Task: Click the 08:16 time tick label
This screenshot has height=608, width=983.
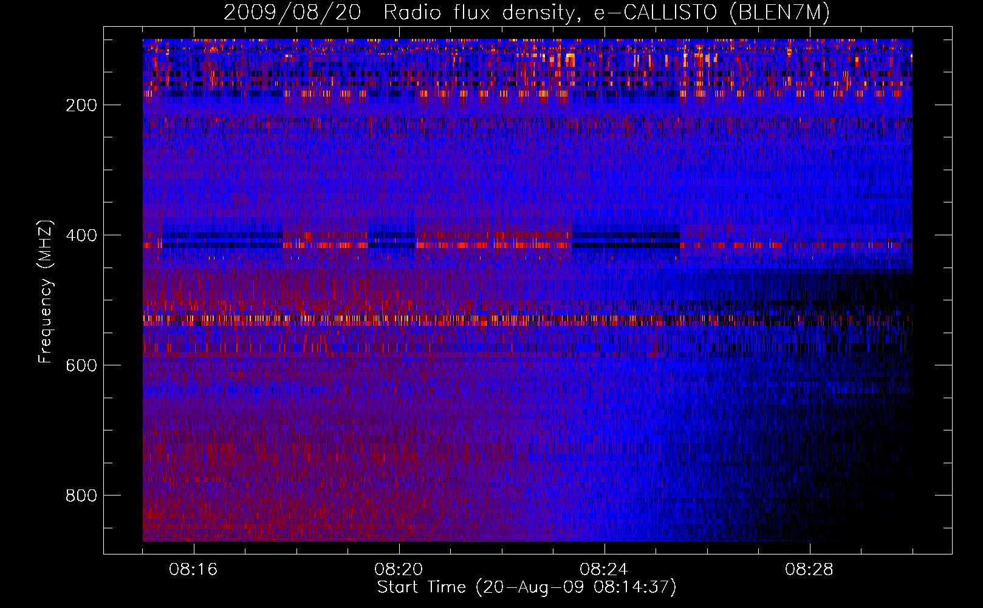Action: (x=193, y=570)
